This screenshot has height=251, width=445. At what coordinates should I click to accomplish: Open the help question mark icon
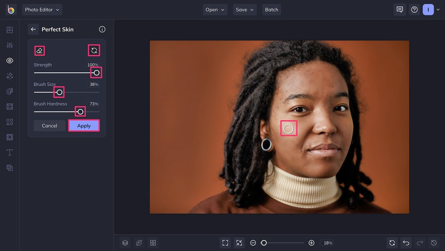(414, 9)
